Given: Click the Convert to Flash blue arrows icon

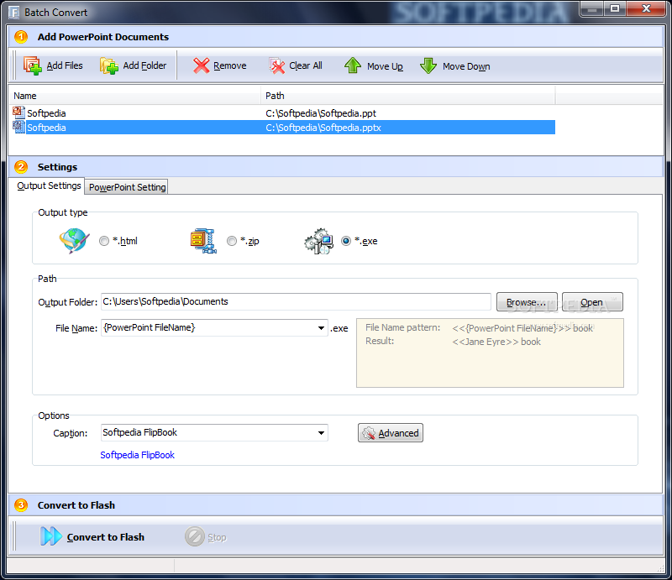Looking at the screenshot, I should pos(51,536).
